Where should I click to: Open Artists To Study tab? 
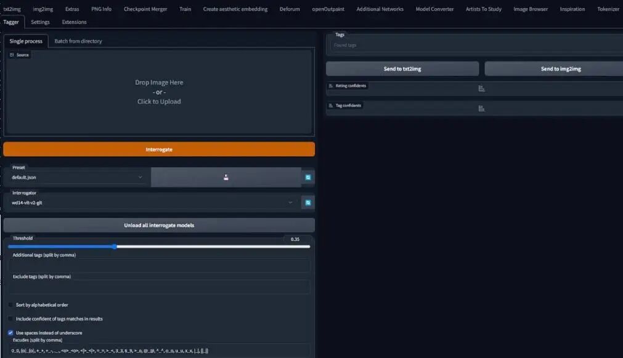[484, 9]
